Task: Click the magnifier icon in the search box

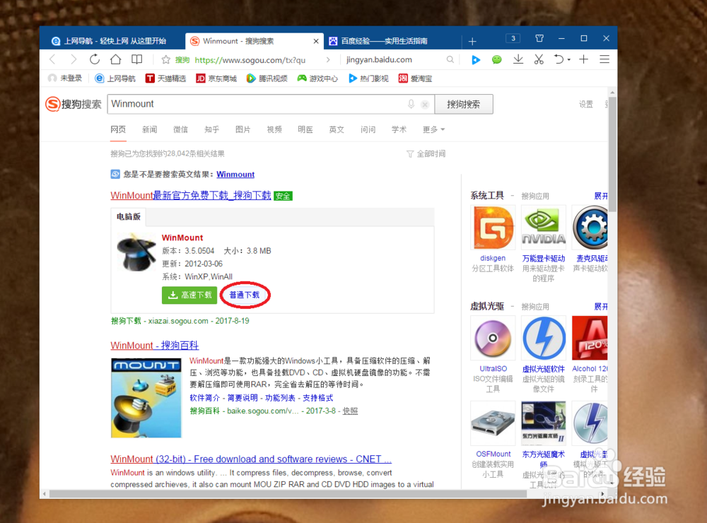Action: pyautogui.click(x=450, y=59)
